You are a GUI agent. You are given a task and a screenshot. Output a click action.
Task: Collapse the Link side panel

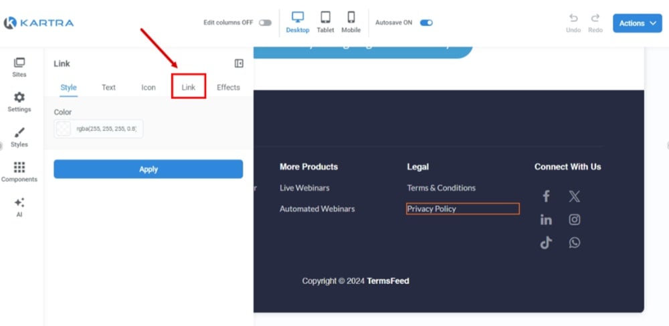(239, 63)
